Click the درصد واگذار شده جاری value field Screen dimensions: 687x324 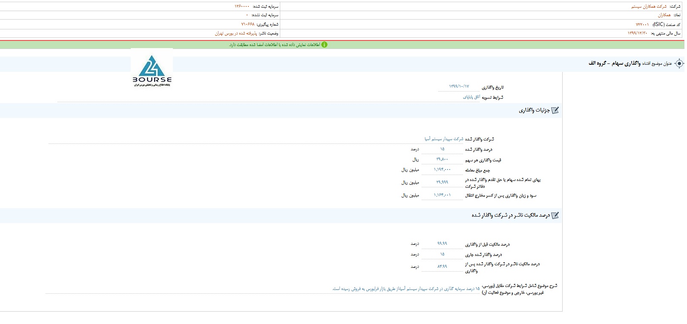point(442,254)
